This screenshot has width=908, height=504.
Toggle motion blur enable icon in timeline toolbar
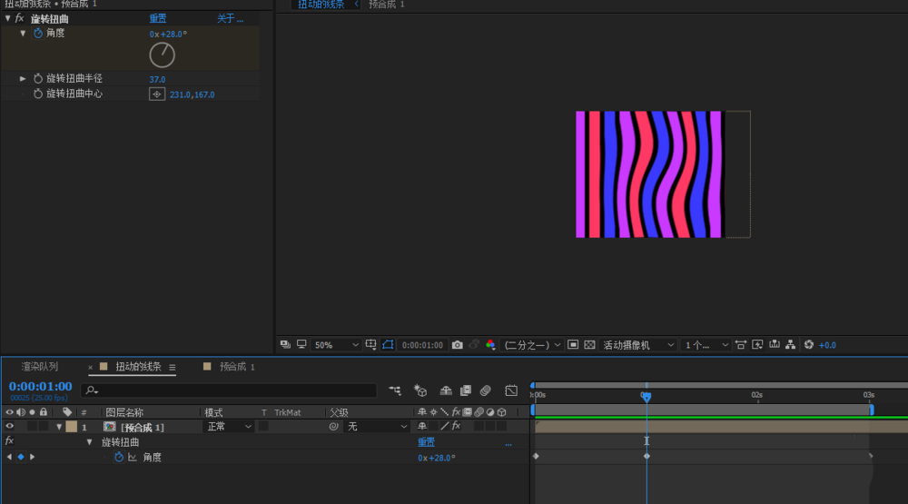coord(486,390)
